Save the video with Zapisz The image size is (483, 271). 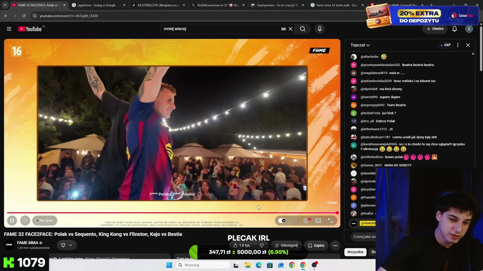click(316, 245)
